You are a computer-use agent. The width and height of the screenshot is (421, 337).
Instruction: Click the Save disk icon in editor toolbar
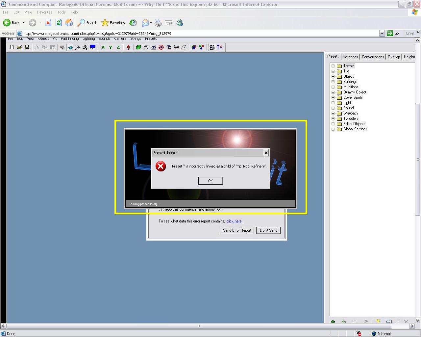27,47
